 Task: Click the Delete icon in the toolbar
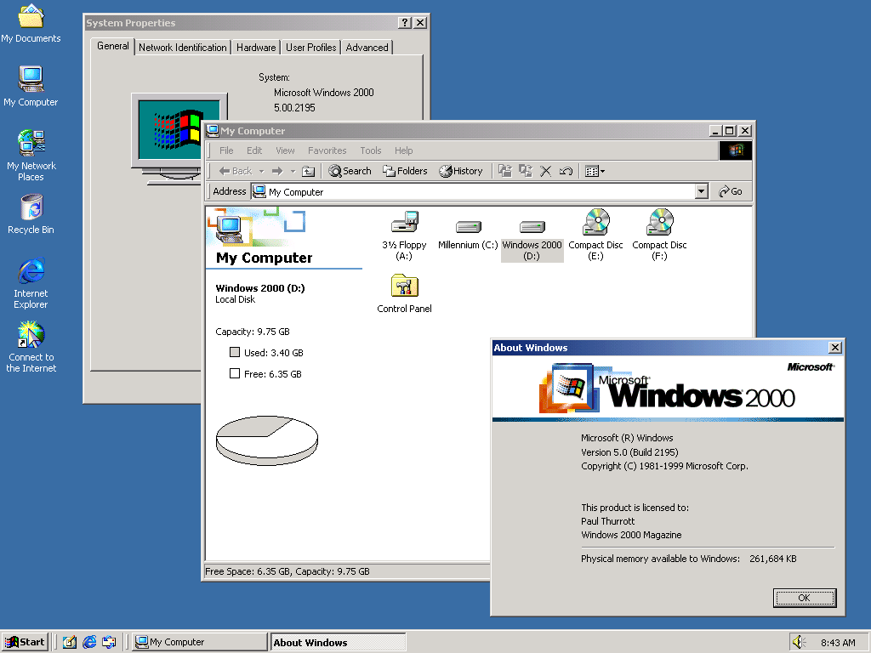click(546, 171)
